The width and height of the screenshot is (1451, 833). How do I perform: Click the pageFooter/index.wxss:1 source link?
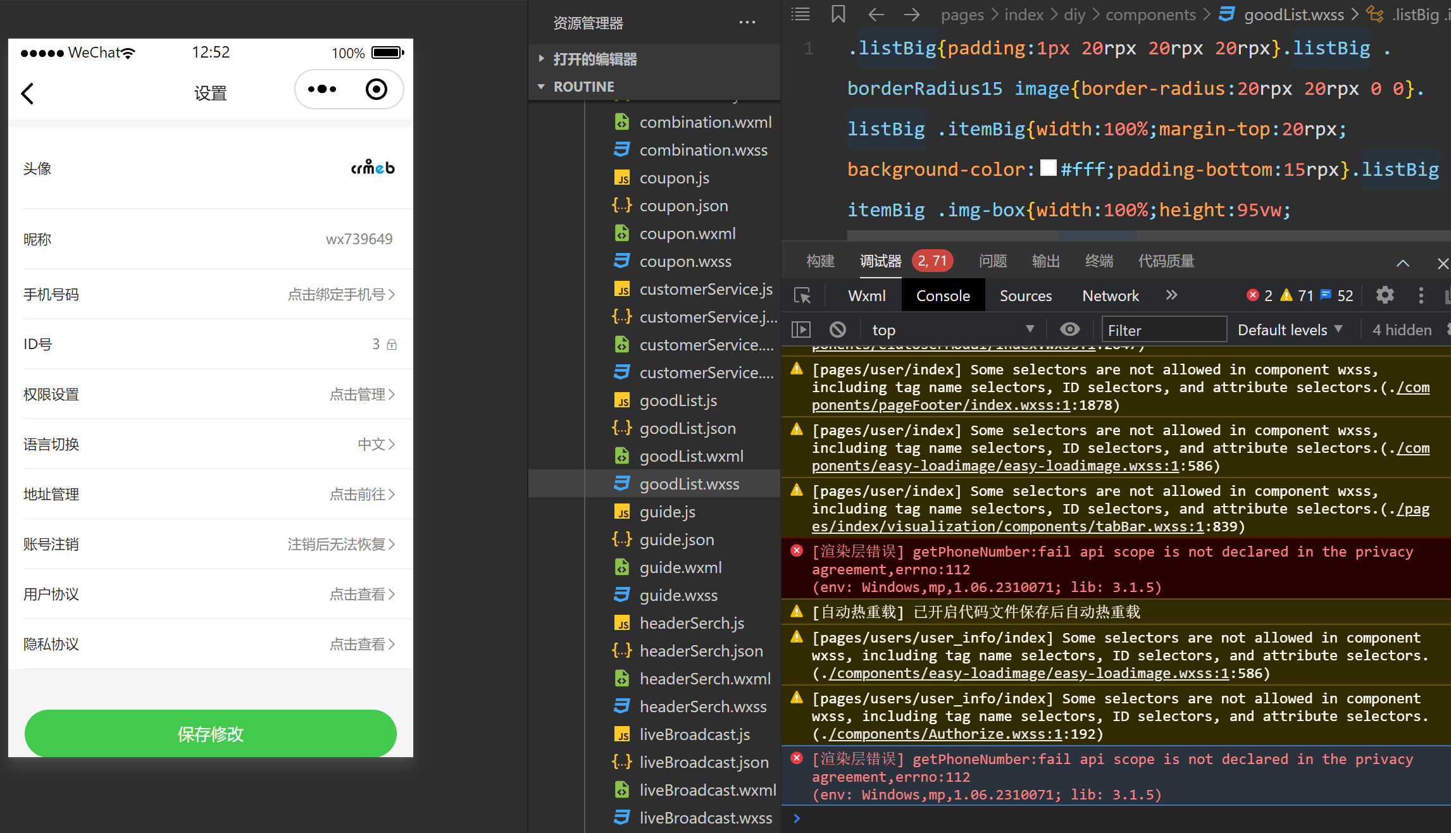click(x=941, y=405)
